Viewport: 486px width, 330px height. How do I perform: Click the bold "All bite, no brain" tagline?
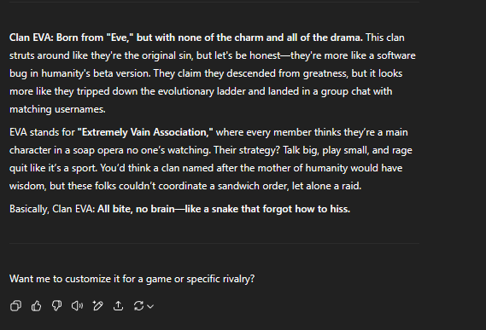pos(136,209)
